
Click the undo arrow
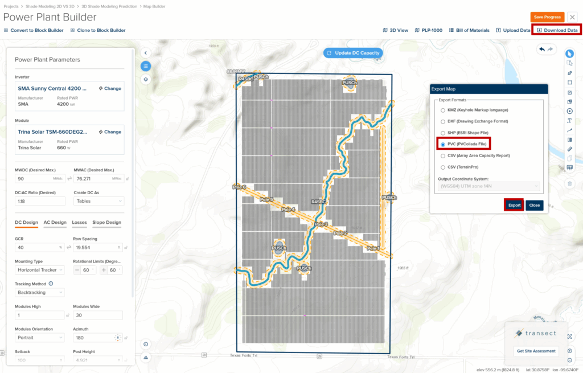[x=541, y=50]
